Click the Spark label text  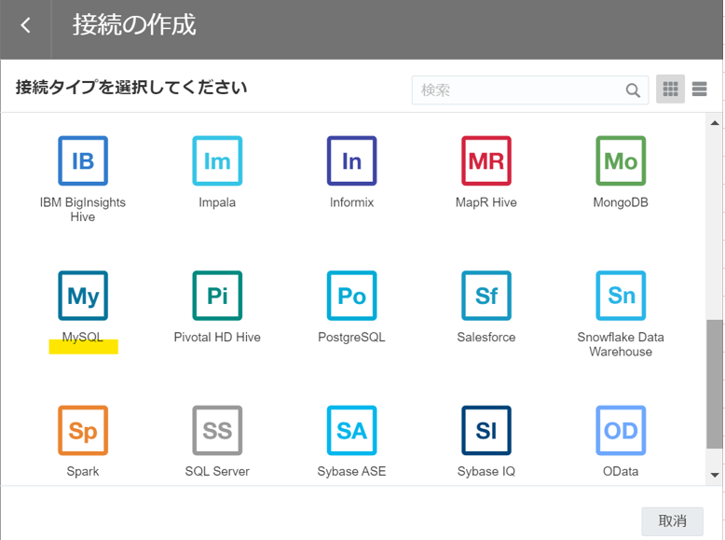pos(83,471)
